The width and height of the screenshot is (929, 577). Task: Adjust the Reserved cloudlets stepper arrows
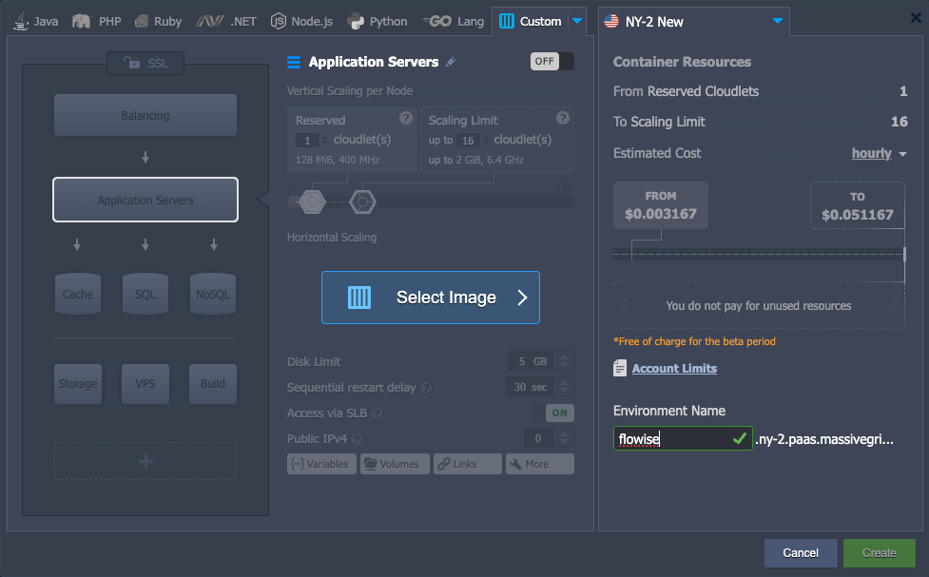324,141
